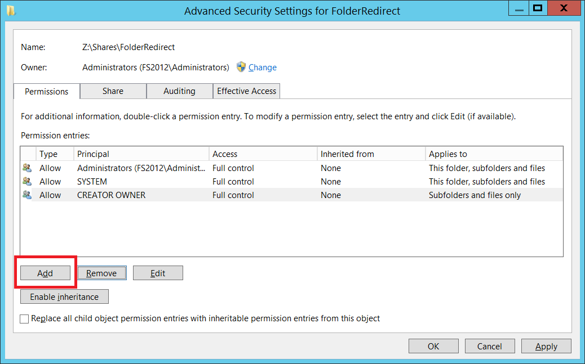Viewport: 585px width, 364px height.
Task: Click the Change owner link
Action: [x=263, y=68]
